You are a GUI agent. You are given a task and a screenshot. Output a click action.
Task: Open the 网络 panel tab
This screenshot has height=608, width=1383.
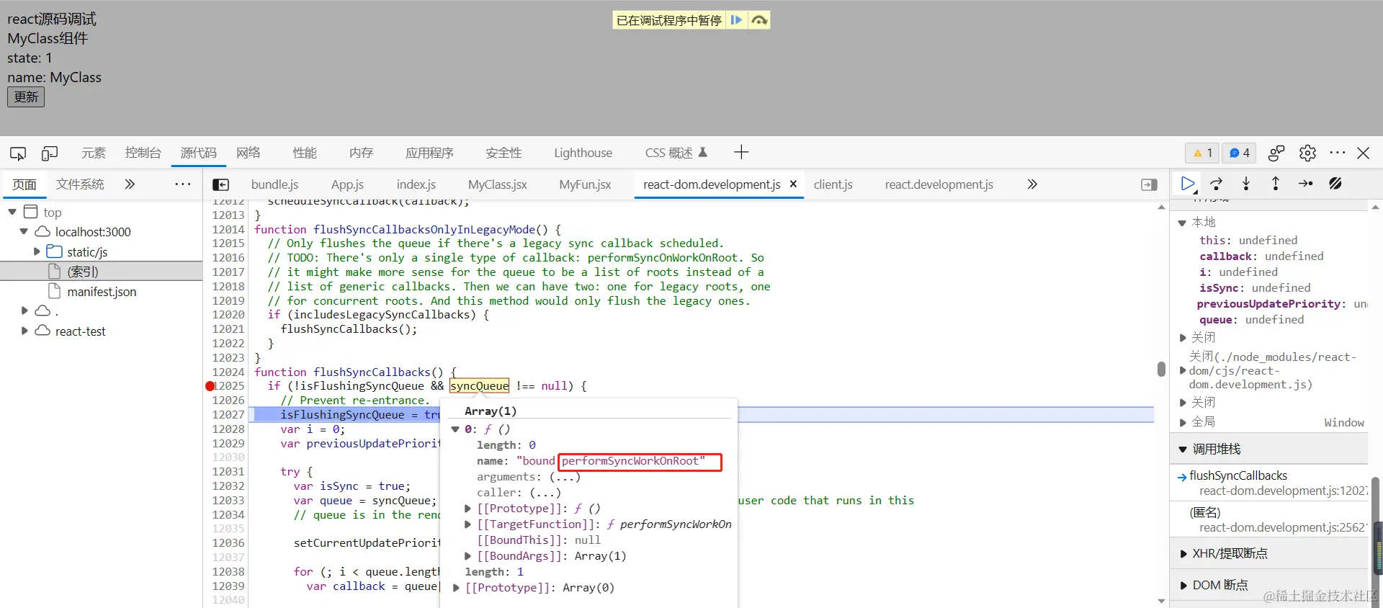click(x=248, y=153)
